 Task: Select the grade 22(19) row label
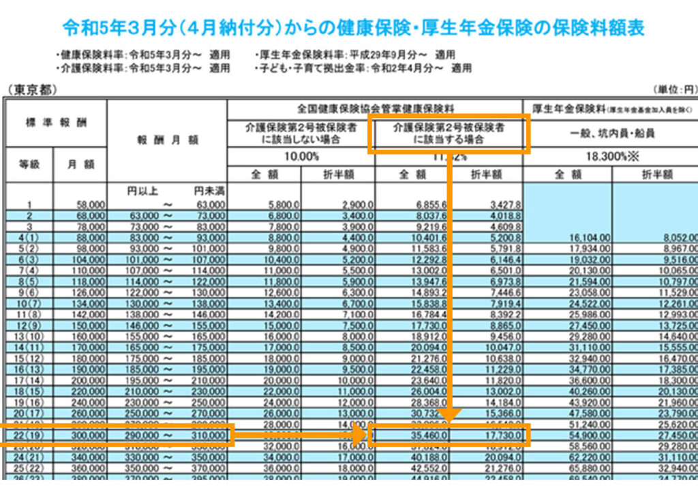(28, 435)
